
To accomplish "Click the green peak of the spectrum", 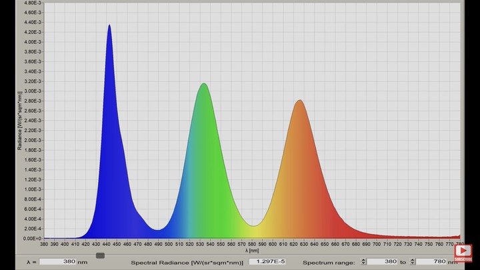I will [204, 84].
